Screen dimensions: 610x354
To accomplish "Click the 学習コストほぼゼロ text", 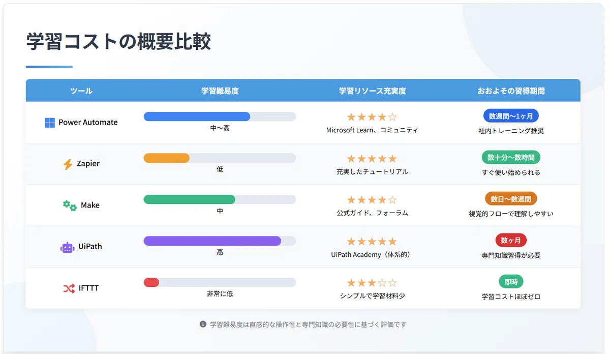I will [x=511, y=297].
